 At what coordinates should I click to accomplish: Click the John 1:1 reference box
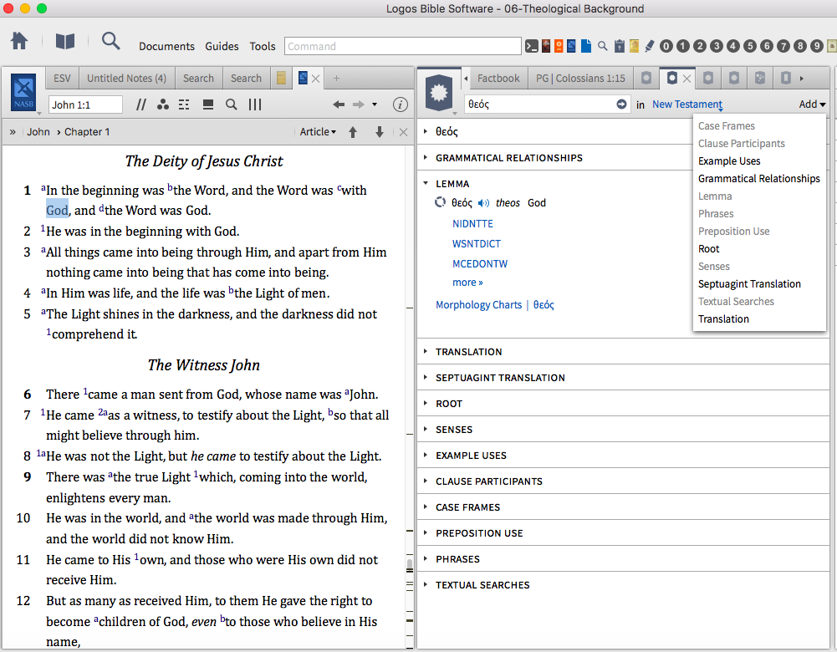85,104
